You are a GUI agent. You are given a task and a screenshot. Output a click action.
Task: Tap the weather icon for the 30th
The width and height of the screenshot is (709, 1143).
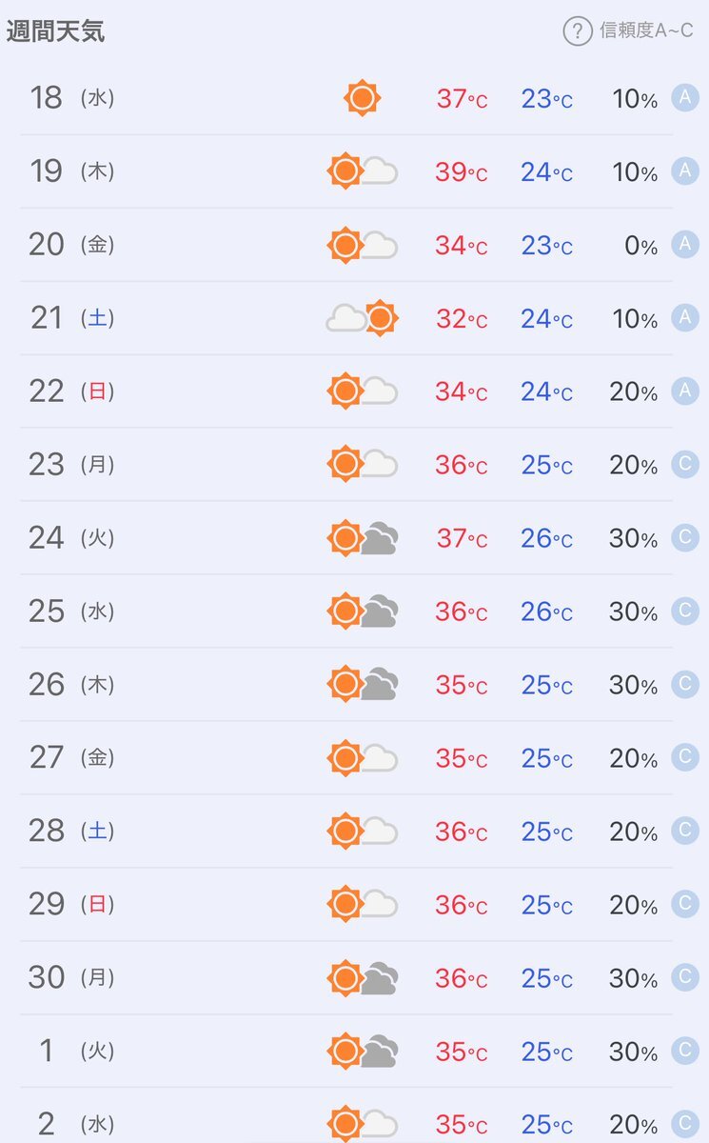click(362, 978)
